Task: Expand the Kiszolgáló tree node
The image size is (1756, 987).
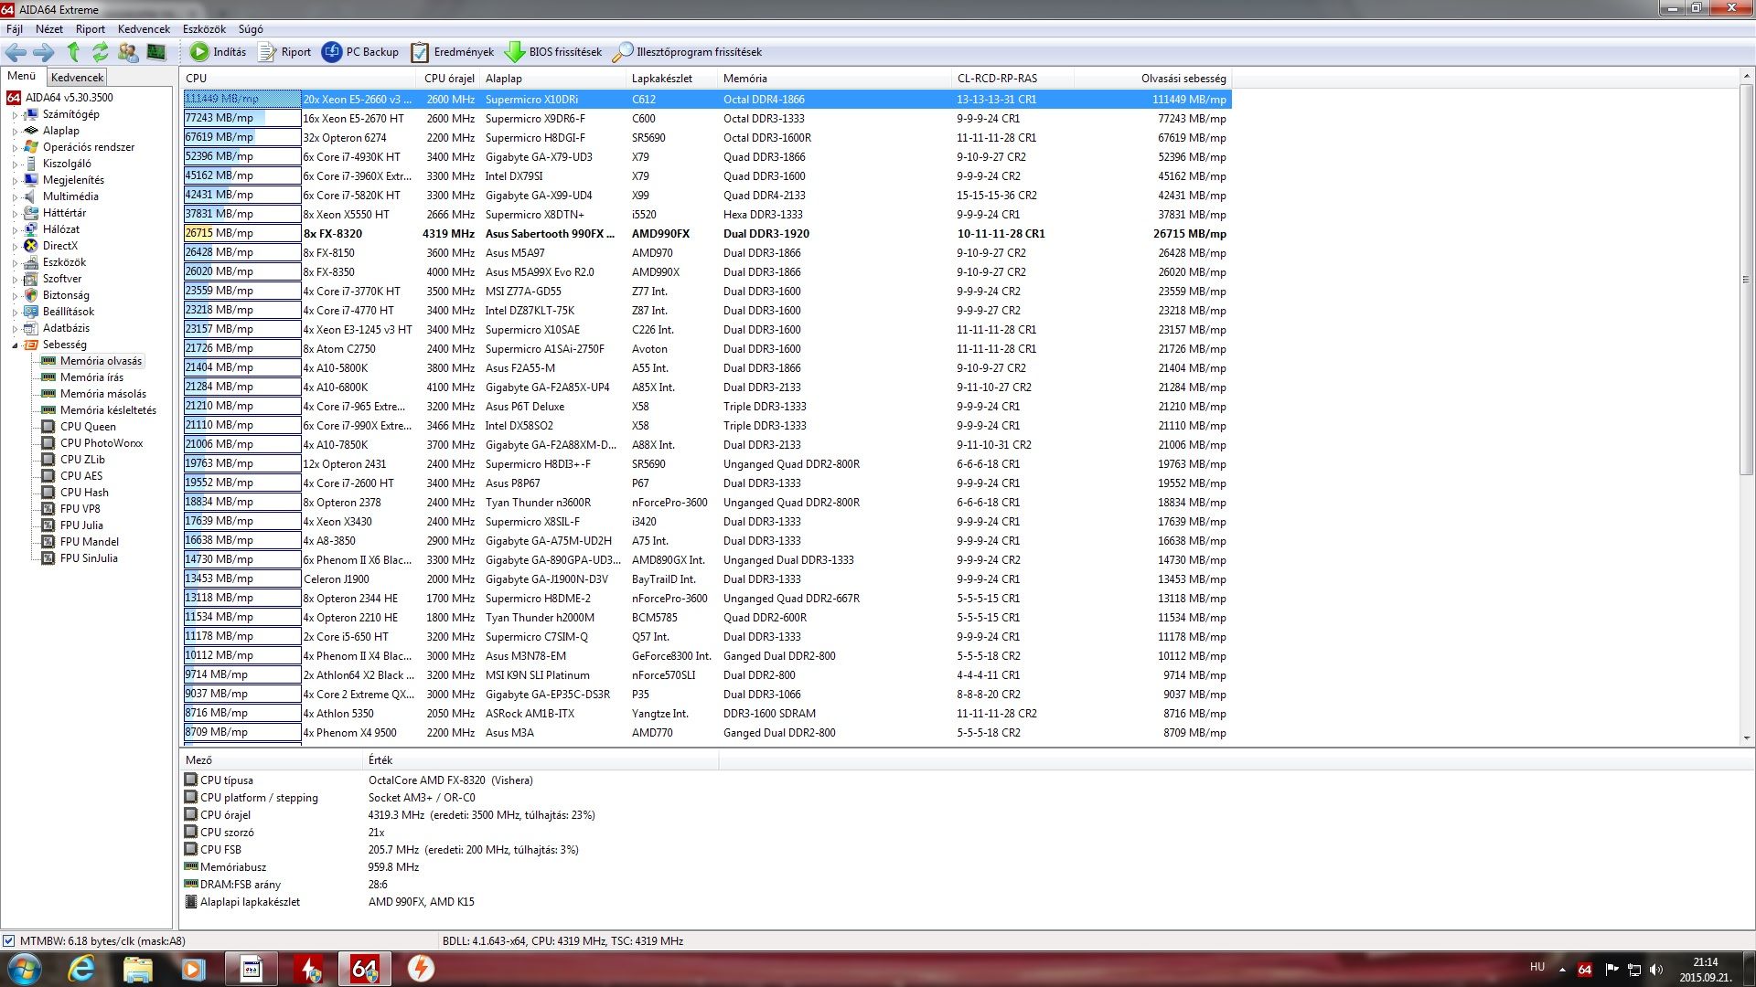Action: point(15,164)
